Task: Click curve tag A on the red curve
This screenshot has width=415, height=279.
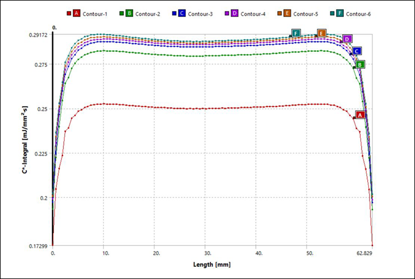Action: coord(360,115)
